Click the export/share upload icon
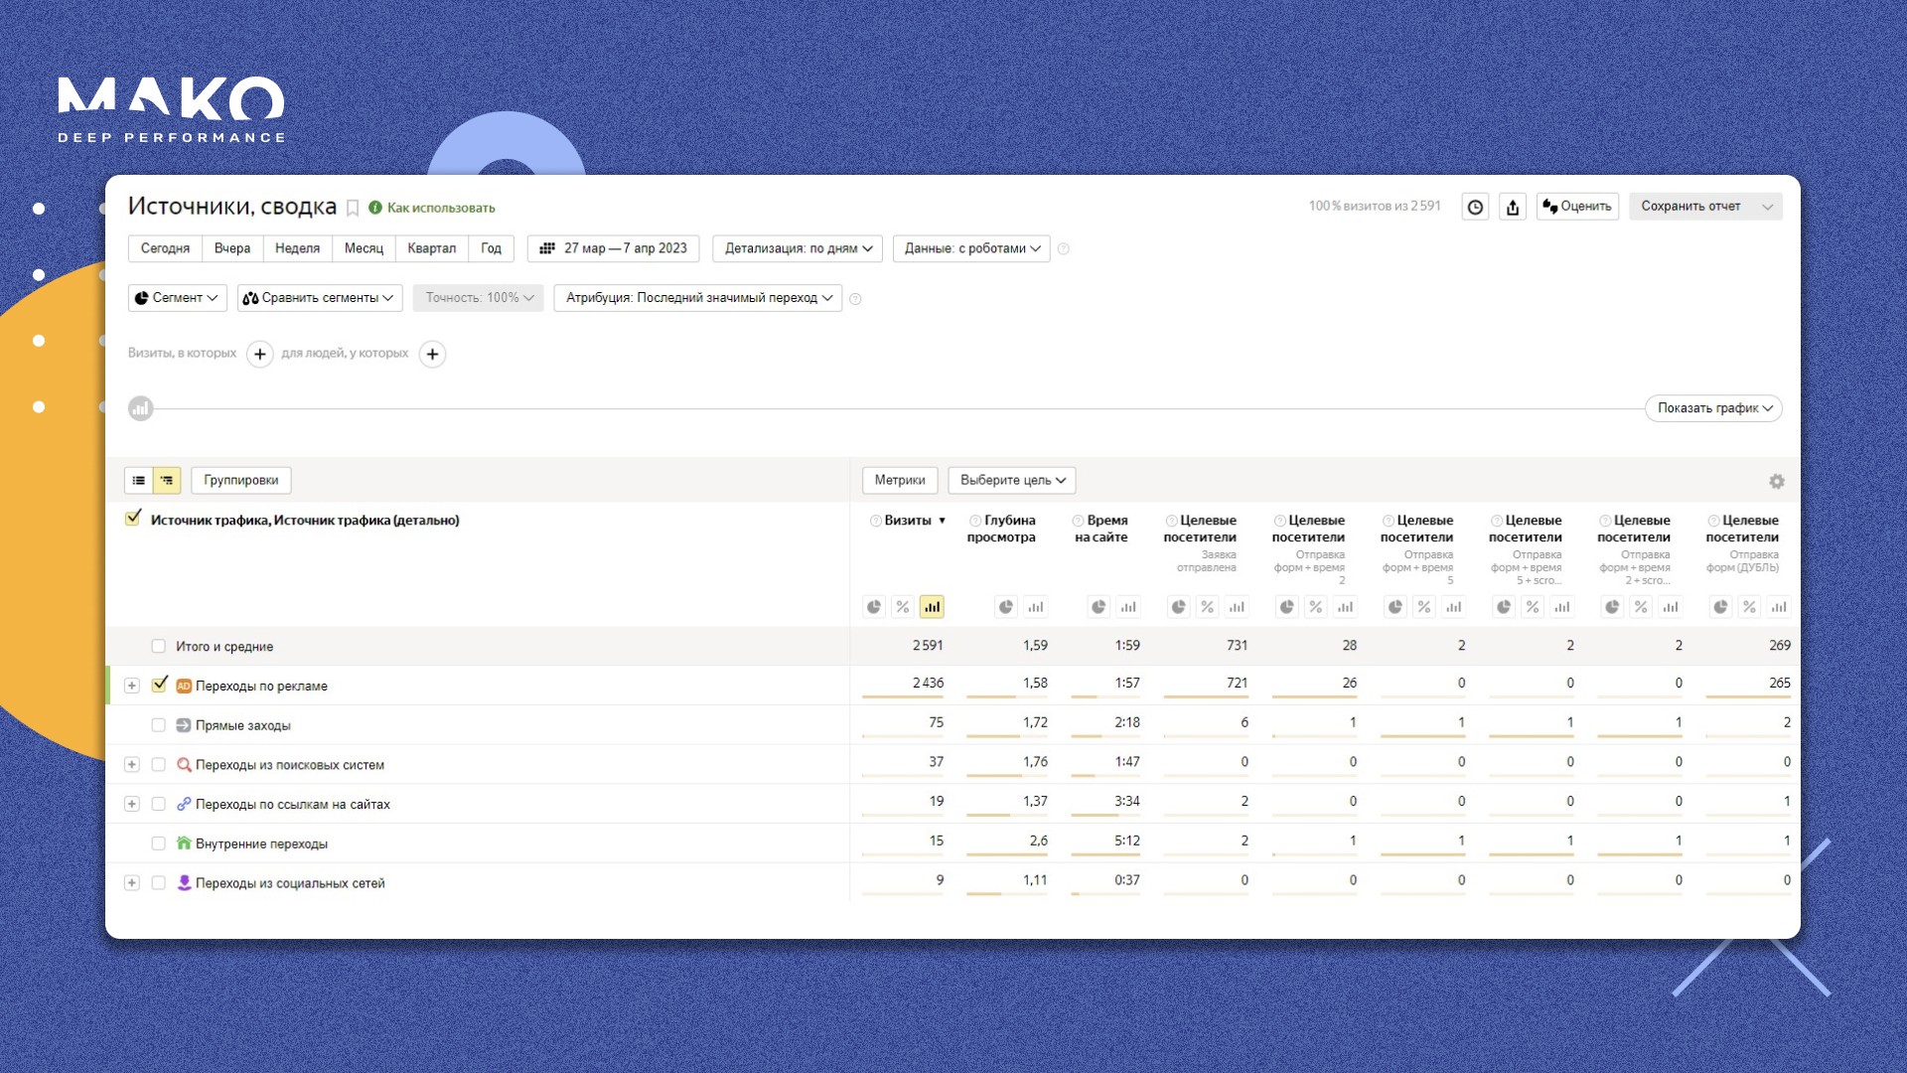This screenshot has width=1907, height=1073. (x=1513, y=207)
